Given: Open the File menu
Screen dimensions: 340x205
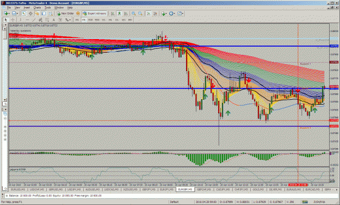Looking at the screenshot, I should (9, 8).
